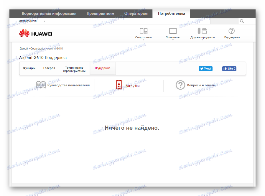Switch to 'Технические характеристики' tab
The height and width of the screenshot is (196, 265).
(74, 69)
